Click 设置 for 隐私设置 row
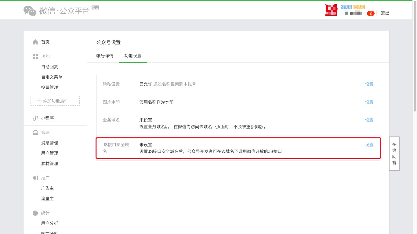 [369, 84]
